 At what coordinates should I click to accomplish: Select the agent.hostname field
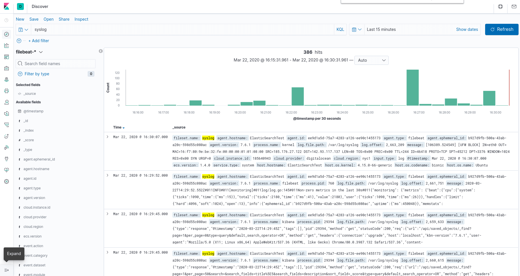pos(36,169)
